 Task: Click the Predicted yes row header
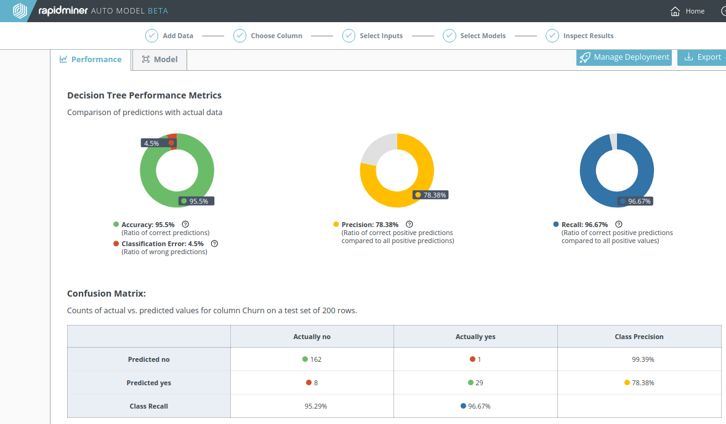click(x=148, y=383)
